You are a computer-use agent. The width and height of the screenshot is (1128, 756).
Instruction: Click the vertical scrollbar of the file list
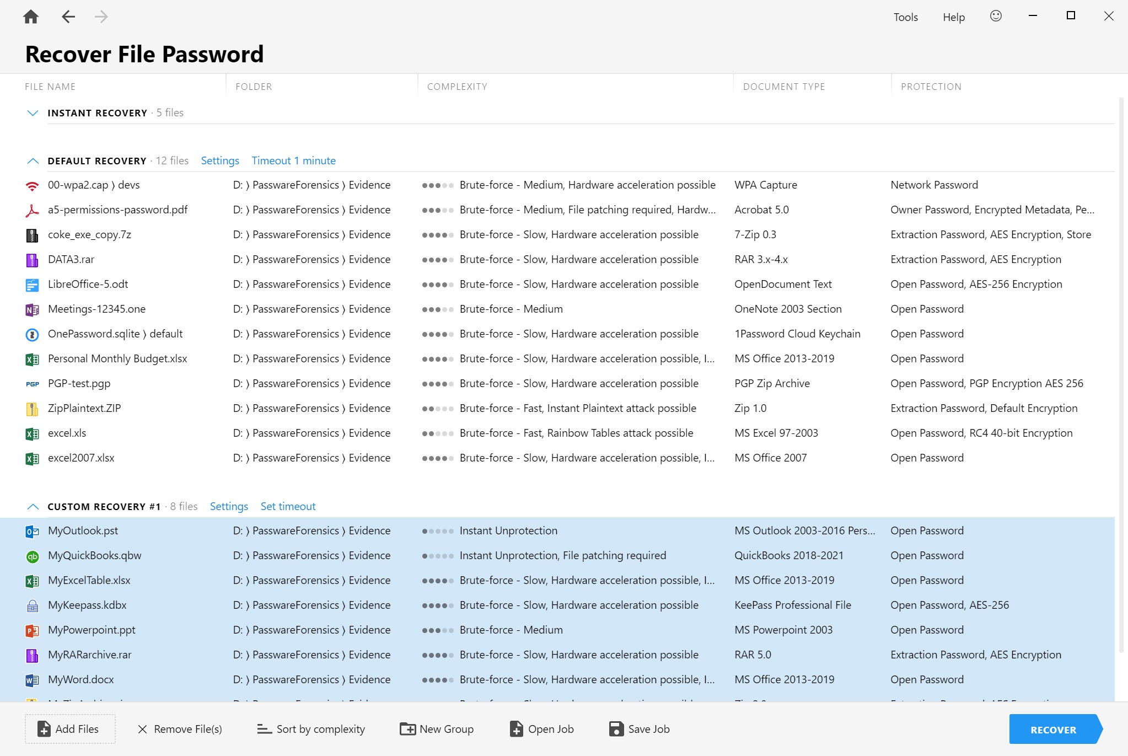click(x=1121, y=375)
